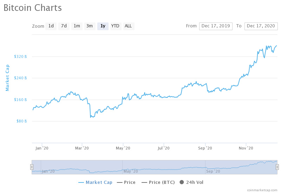
Task: Grab the right navigator range handle
Action: click(x=277, y=167)
